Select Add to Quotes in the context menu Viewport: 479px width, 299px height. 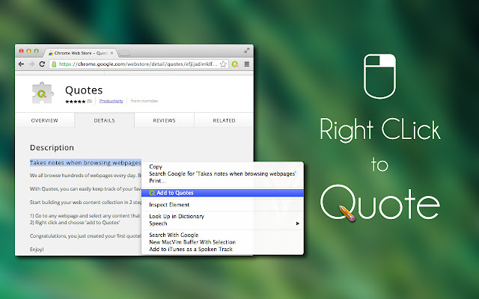[223, 193]
